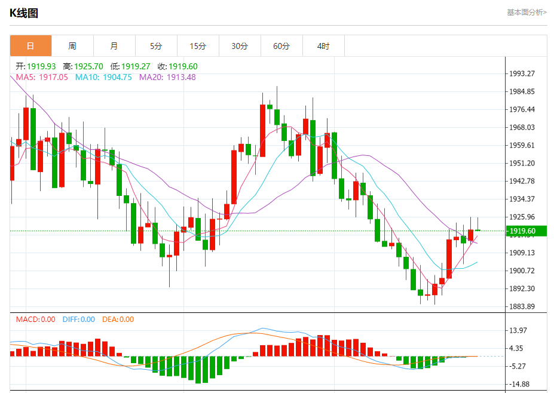Click the 1959.61 price axis label
Screen dimensions: 554x393
(x=522, y=145)
